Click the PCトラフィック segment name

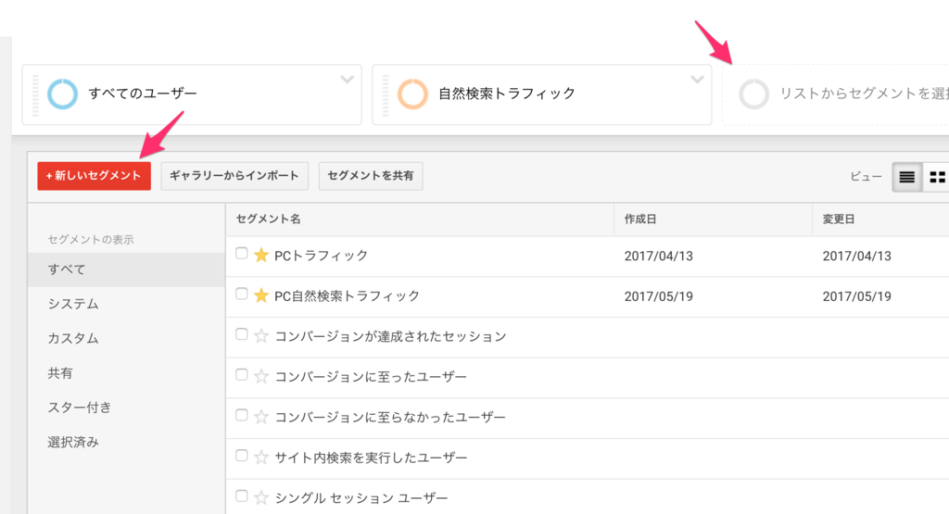point(321,256)
